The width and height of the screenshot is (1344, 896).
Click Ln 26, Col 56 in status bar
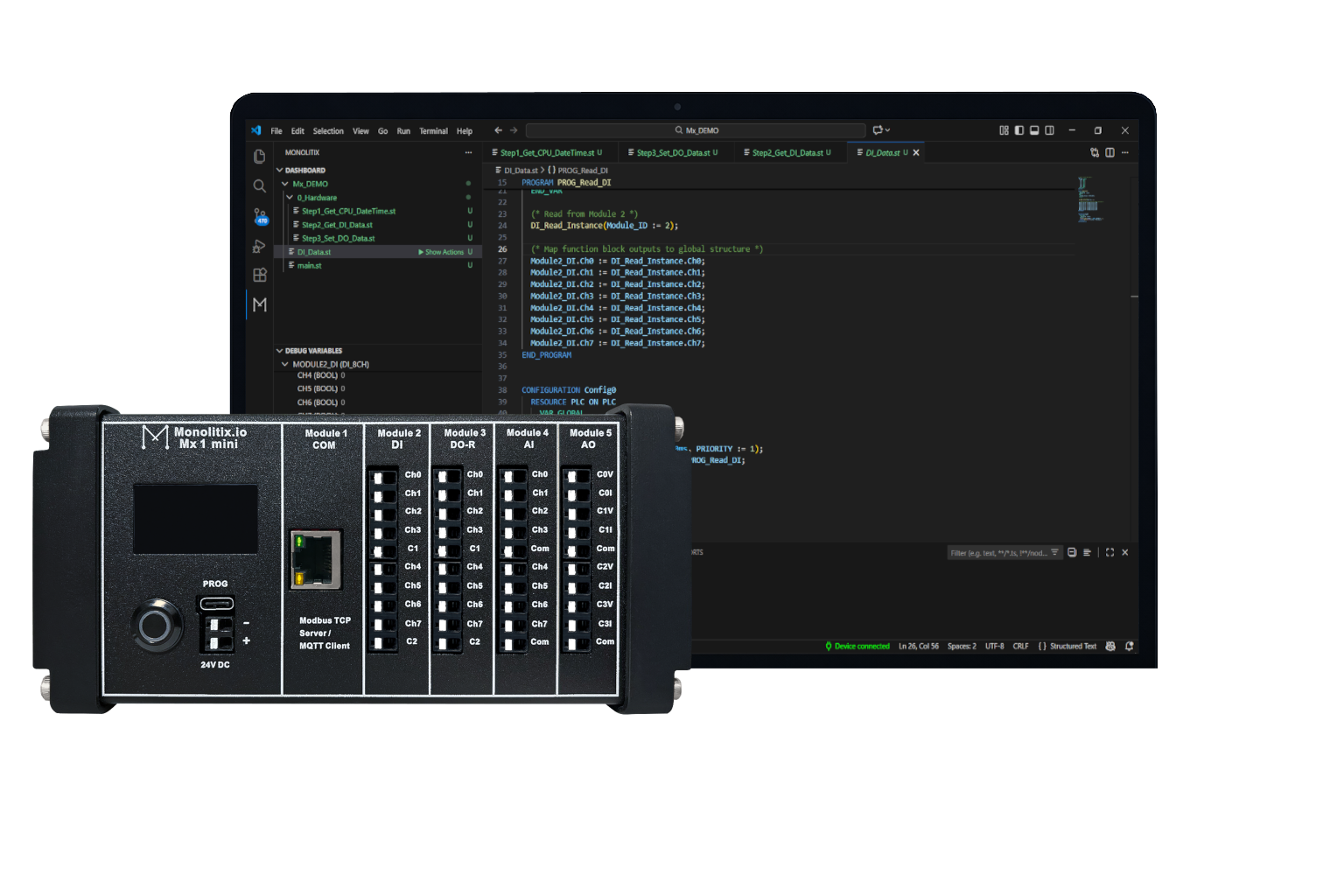click(x=919, y=647)
